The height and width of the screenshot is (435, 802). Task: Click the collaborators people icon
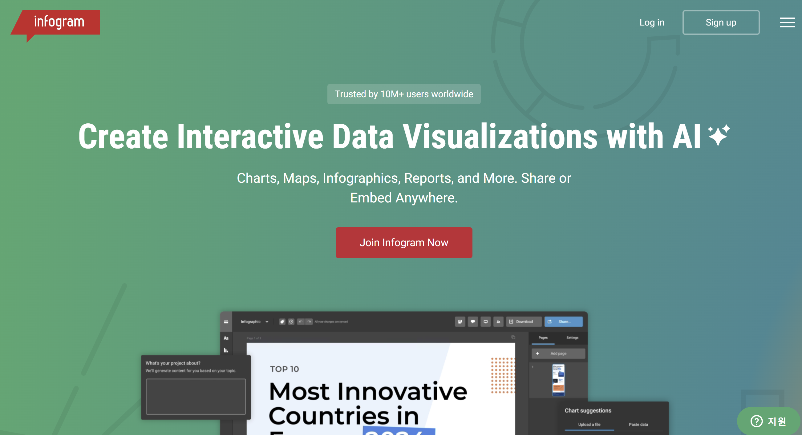pos(498,321)
